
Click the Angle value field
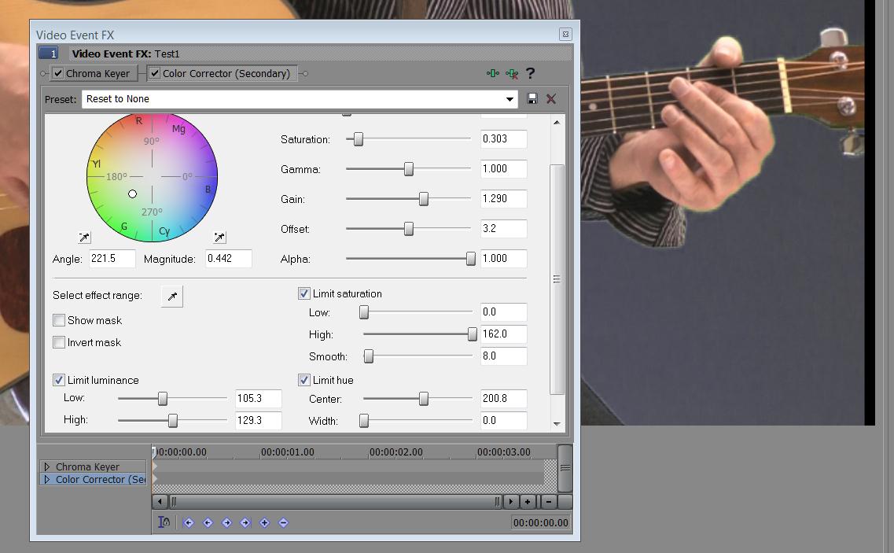point(112,259)
